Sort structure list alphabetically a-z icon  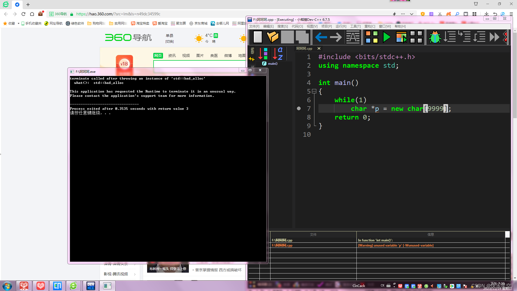pyautogui.click(x=278, y=54)
